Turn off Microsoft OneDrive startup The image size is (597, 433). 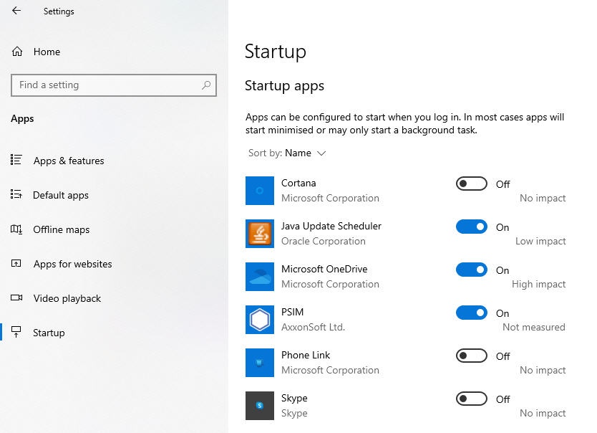click(x=471, y=270)
